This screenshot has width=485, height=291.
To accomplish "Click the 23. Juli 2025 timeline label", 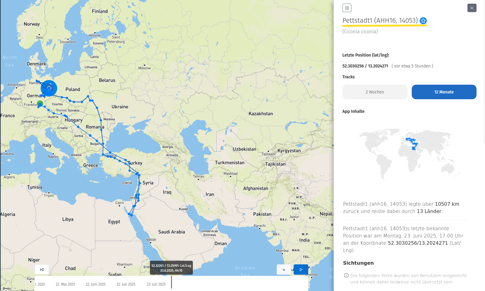I will 156,284.
